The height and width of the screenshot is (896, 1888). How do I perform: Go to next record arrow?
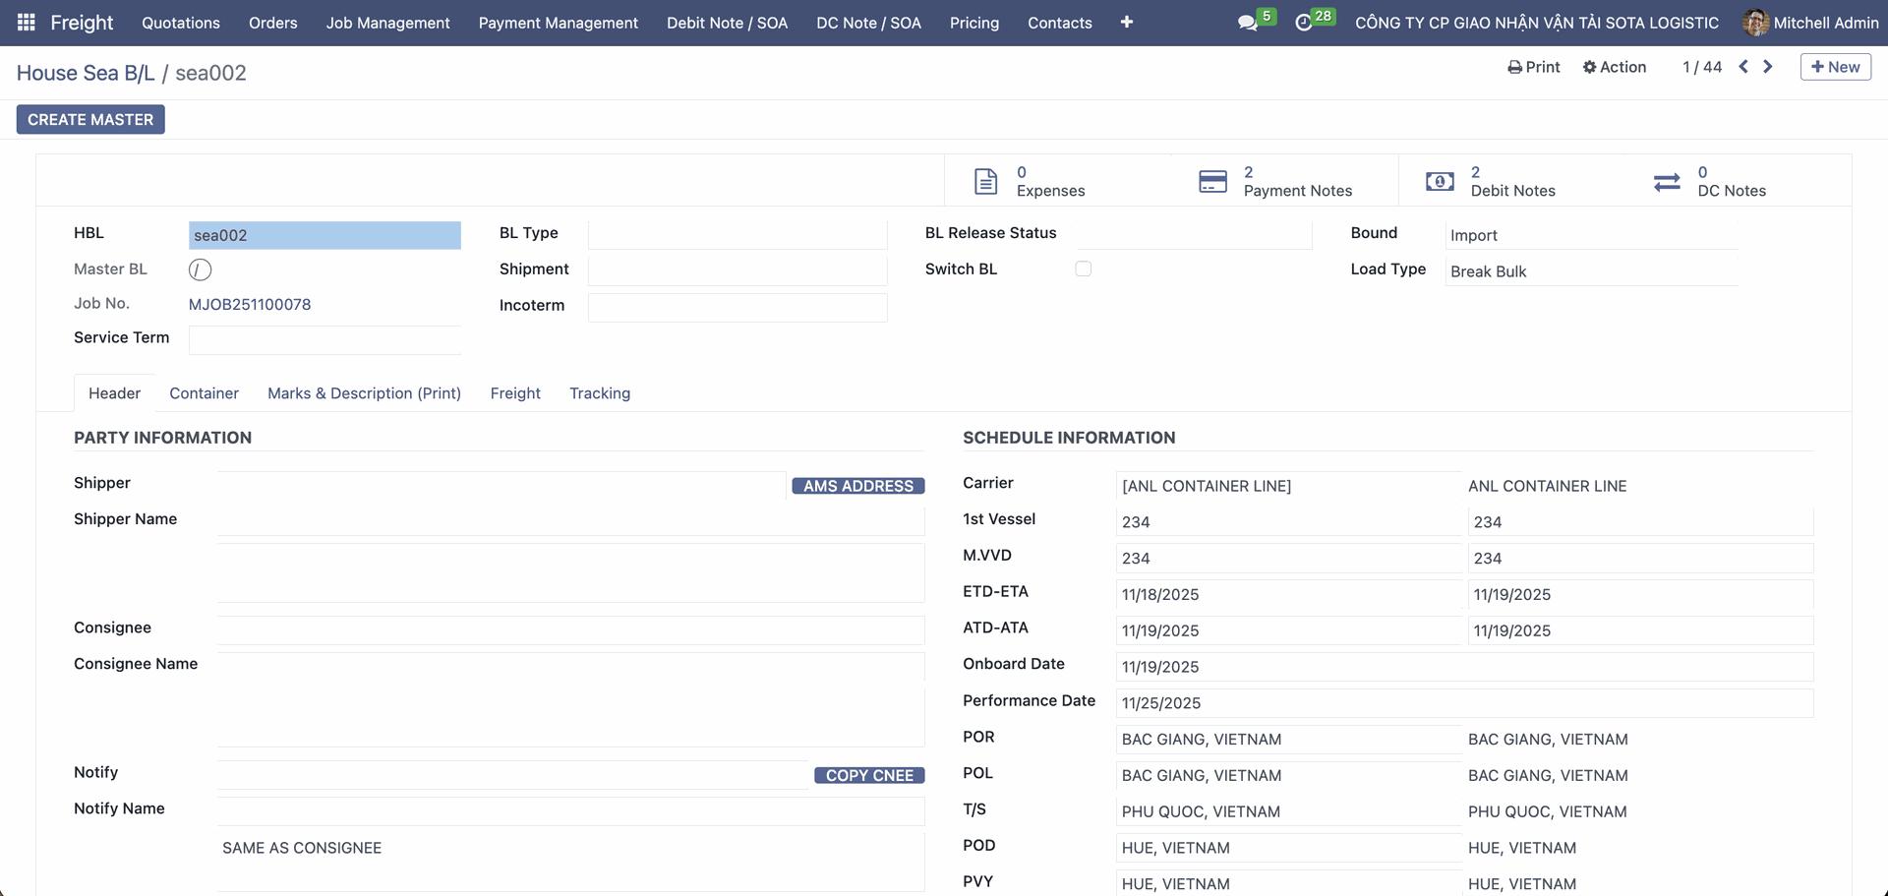point(1767,67)
